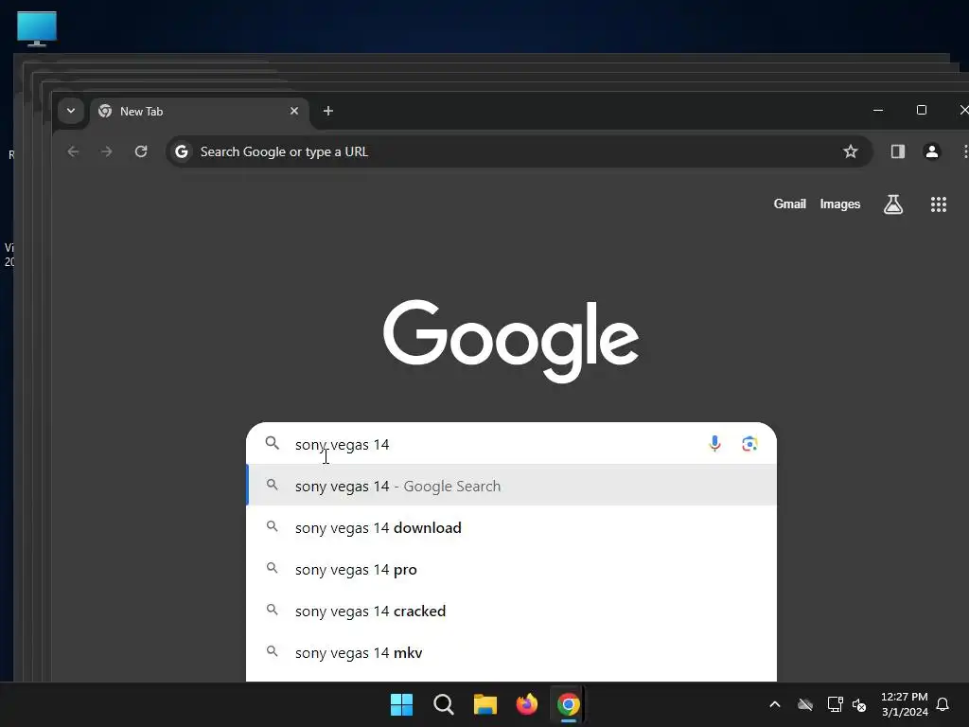Open a new tab with plus button
The width and height of the screenshot is (969, 727).
[328, 111]
